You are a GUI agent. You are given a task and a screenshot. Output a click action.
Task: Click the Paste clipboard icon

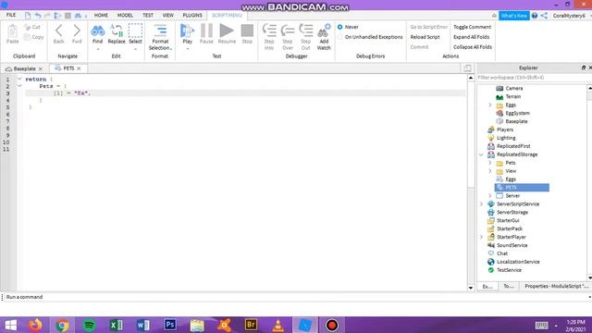pyautogui.click(x=12, y=31)
